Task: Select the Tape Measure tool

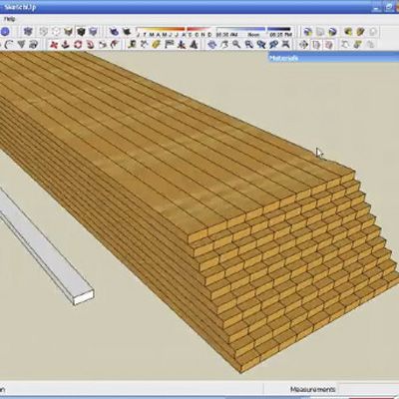Action: 133,44
